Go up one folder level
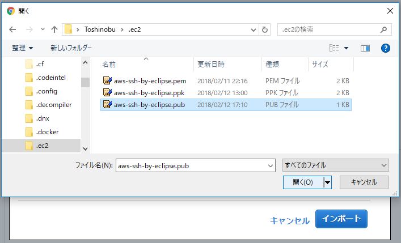Viewport: 401px width, 243px height. click(x=54, y=29)
